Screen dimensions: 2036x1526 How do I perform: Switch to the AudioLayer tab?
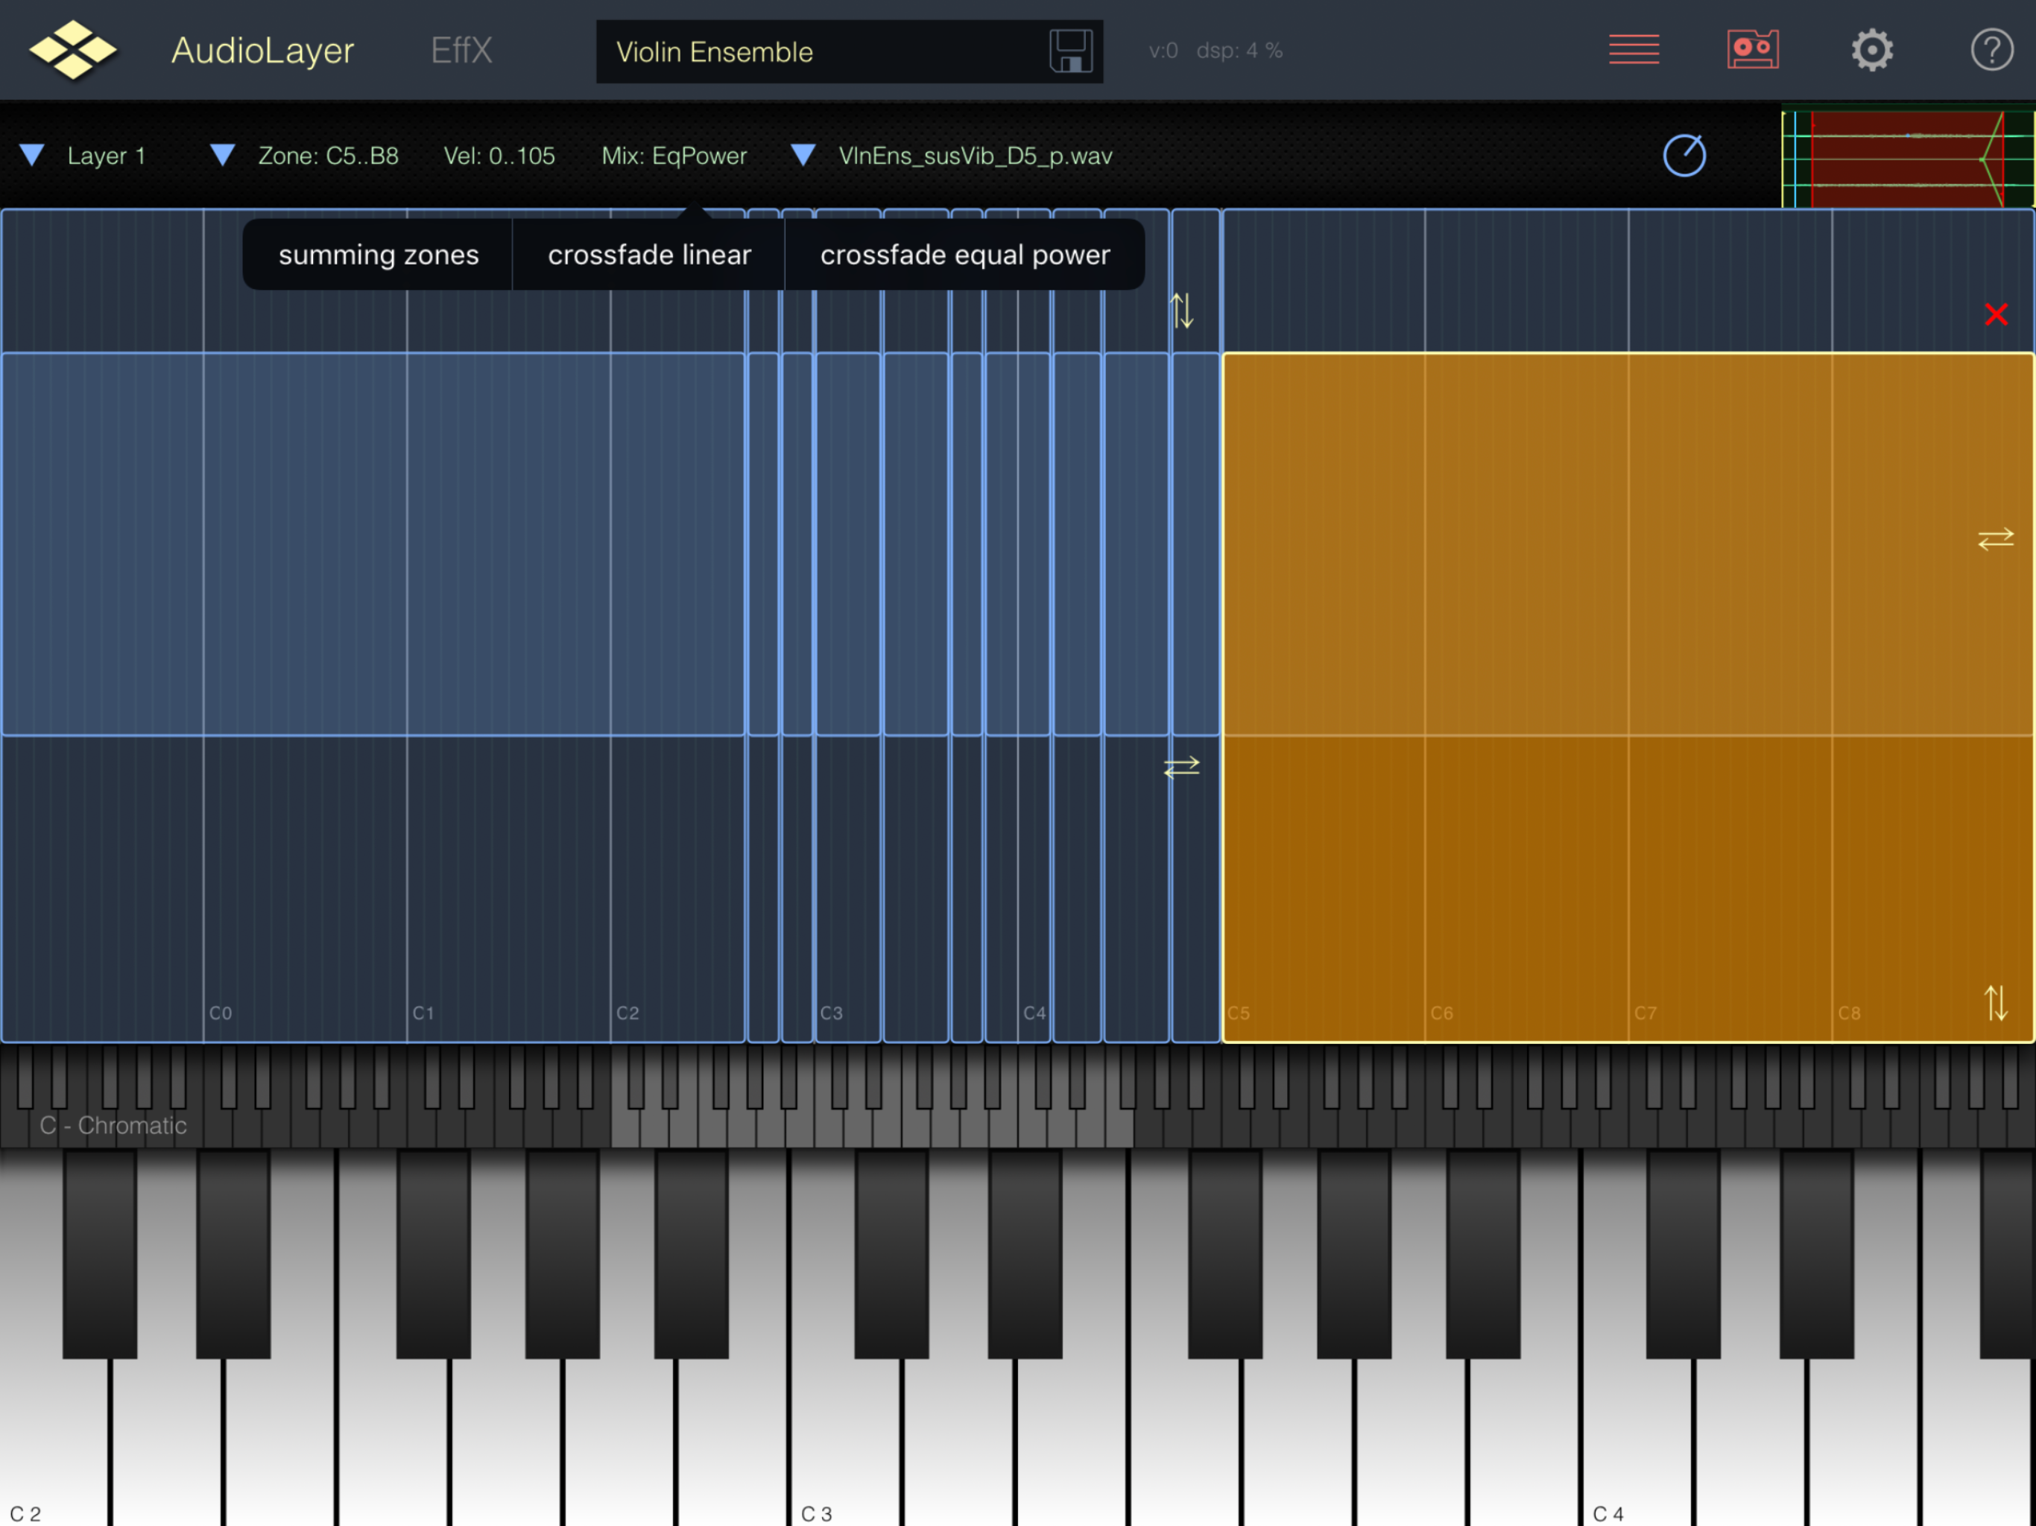coord(262,51)
